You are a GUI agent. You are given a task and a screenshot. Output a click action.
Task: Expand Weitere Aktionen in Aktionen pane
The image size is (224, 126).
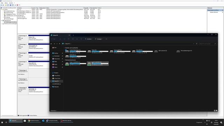click(x=216, y=12)
